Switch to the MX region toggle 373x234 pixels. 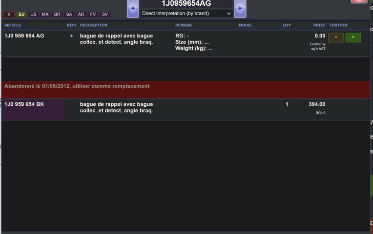point(45,15)
